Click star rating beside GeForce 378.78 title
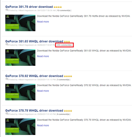The height and width of the screenshot is (137, 132). [68, 111]
